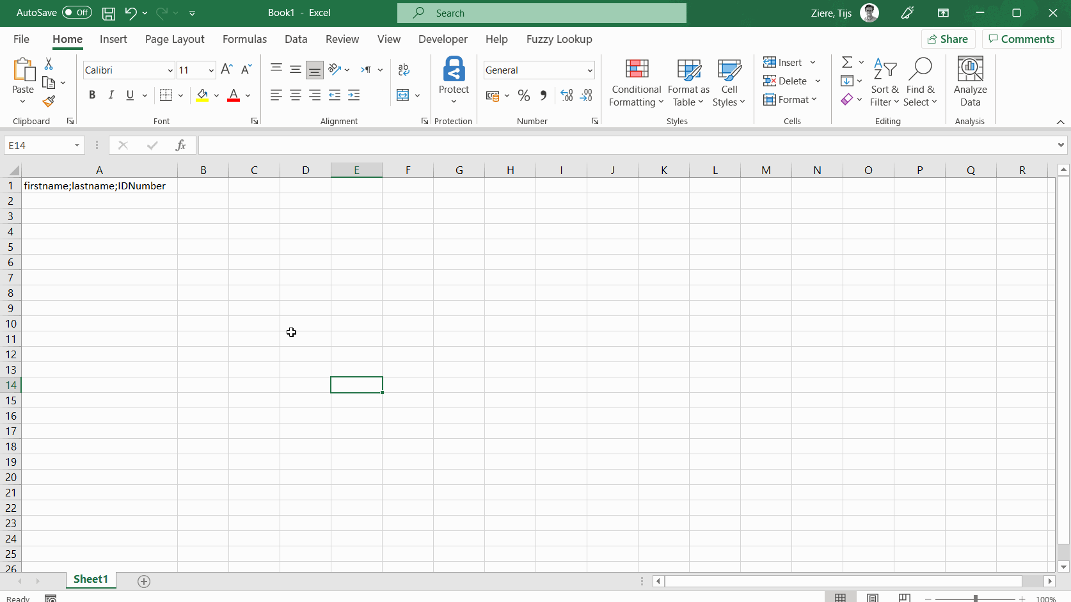1071x602 pixels.
Task: Open the Formulas ribbon tab
Action: pos(244,39)
